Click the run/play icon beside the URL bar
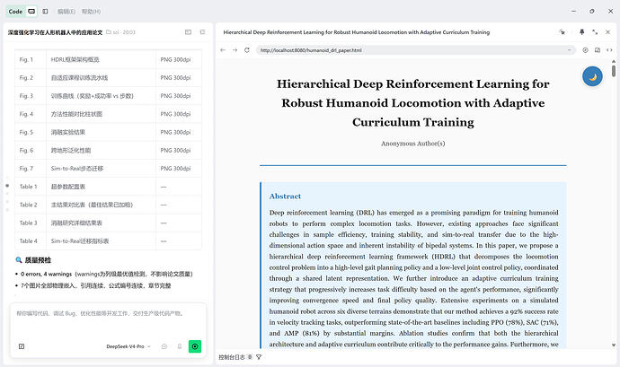620x367 pixels. coord(585,50)
